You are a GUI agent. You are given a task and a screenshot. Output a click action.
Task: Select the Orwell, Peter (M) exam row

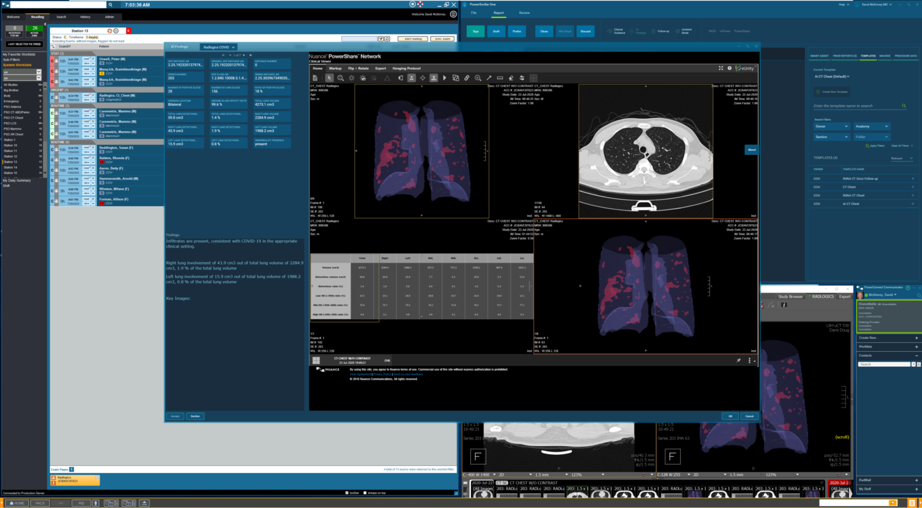tap(107, 61)
